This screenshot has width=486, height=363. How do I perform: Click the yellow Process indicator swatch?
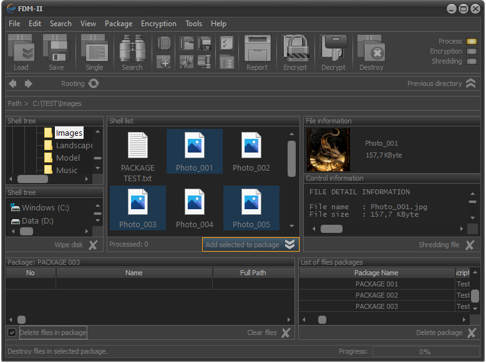[472, 42]
